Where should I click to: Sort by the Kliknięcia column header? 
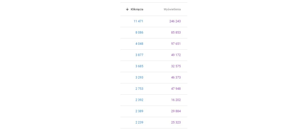(x=137, y=9)
